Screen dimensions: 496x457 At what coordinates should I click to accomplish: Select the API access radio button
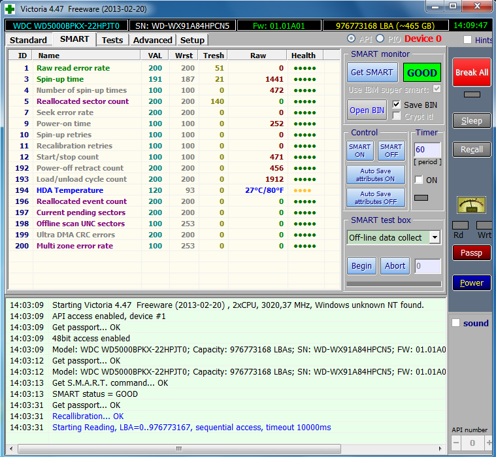(x=351, y=39)
